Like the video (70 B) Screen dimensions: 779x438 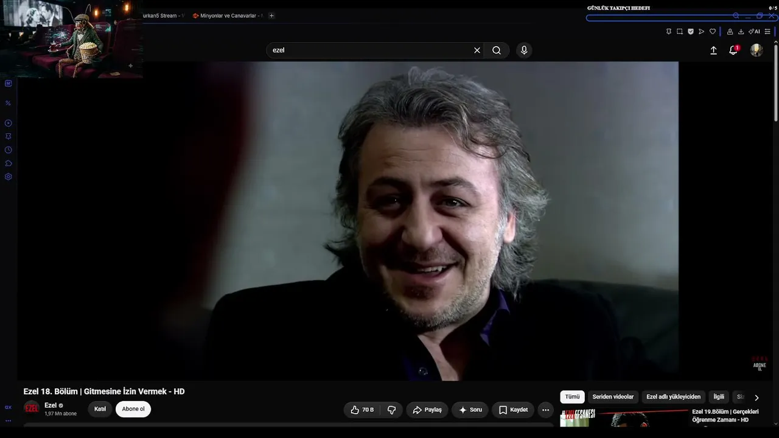tap(362, 410)
